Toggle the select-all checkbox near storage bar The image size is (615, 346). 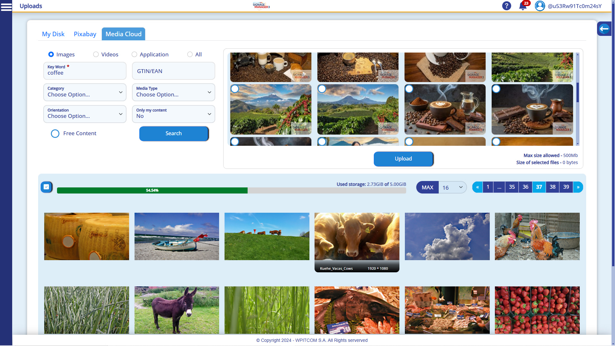coord(46,187)
